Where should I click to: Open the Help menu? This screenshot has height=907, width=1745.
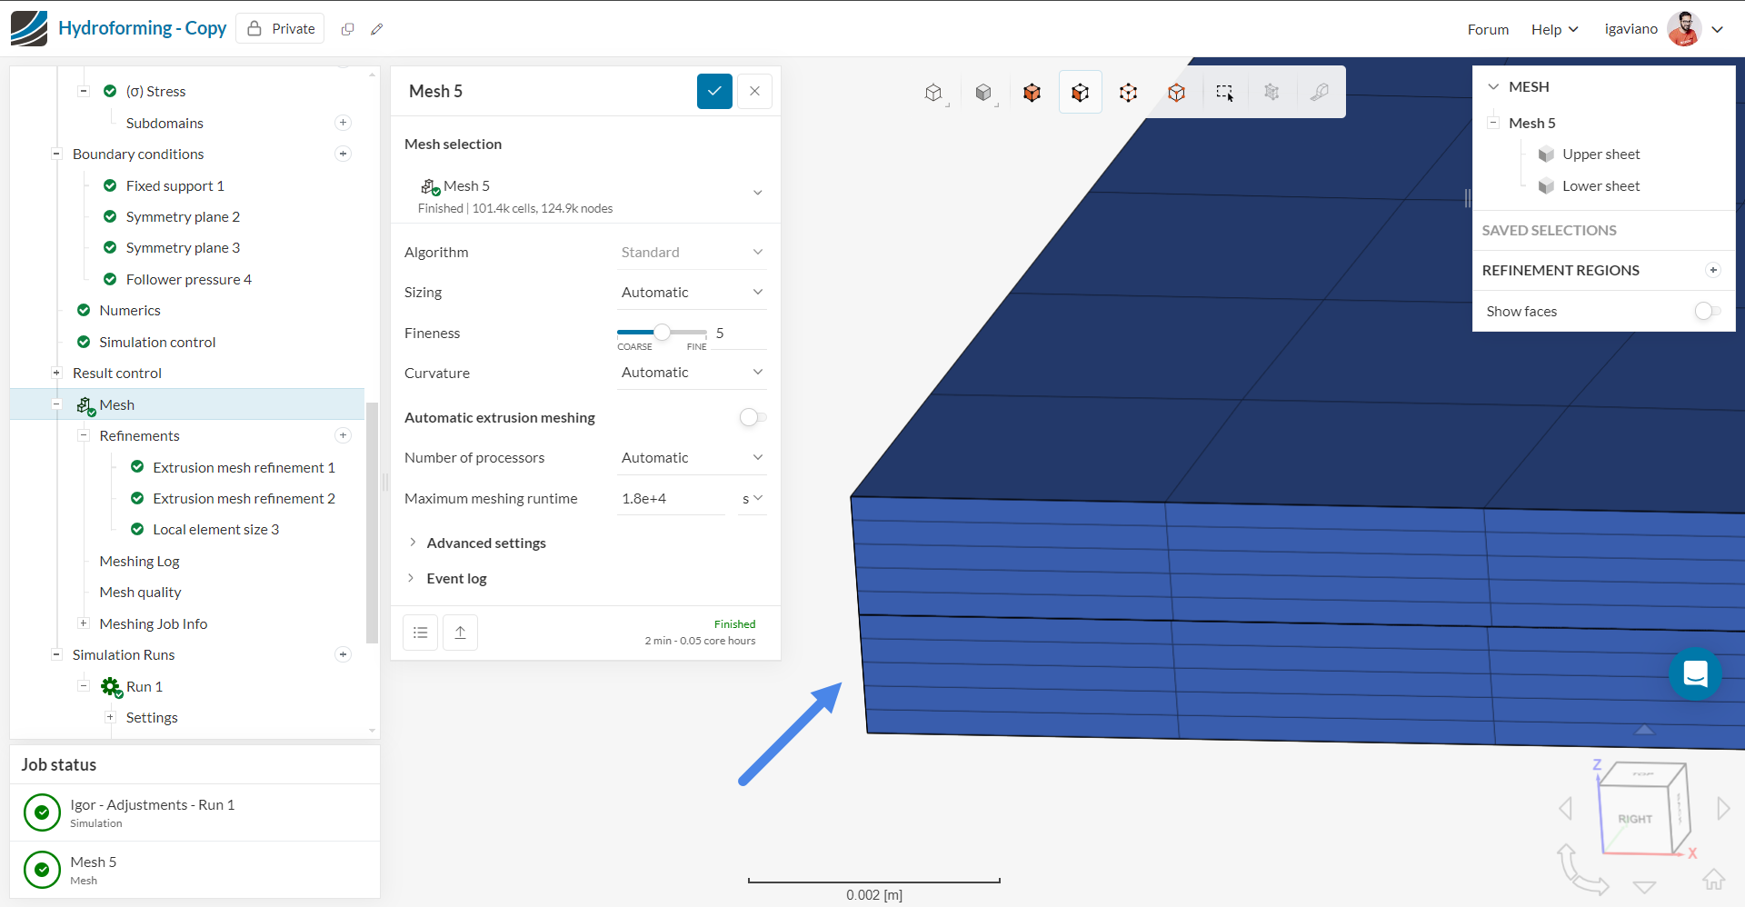(x=1554, y=29)
